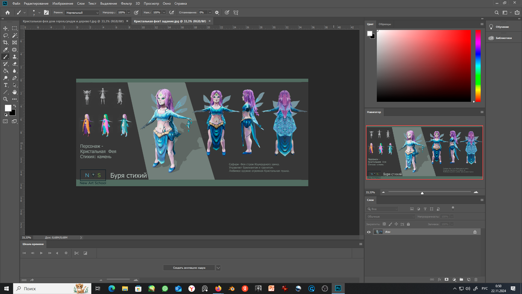The height and width of the screenshot is (294, 522).
Task: Select the Frame tool
Action: pyautogui.click(x=14, y=43)
